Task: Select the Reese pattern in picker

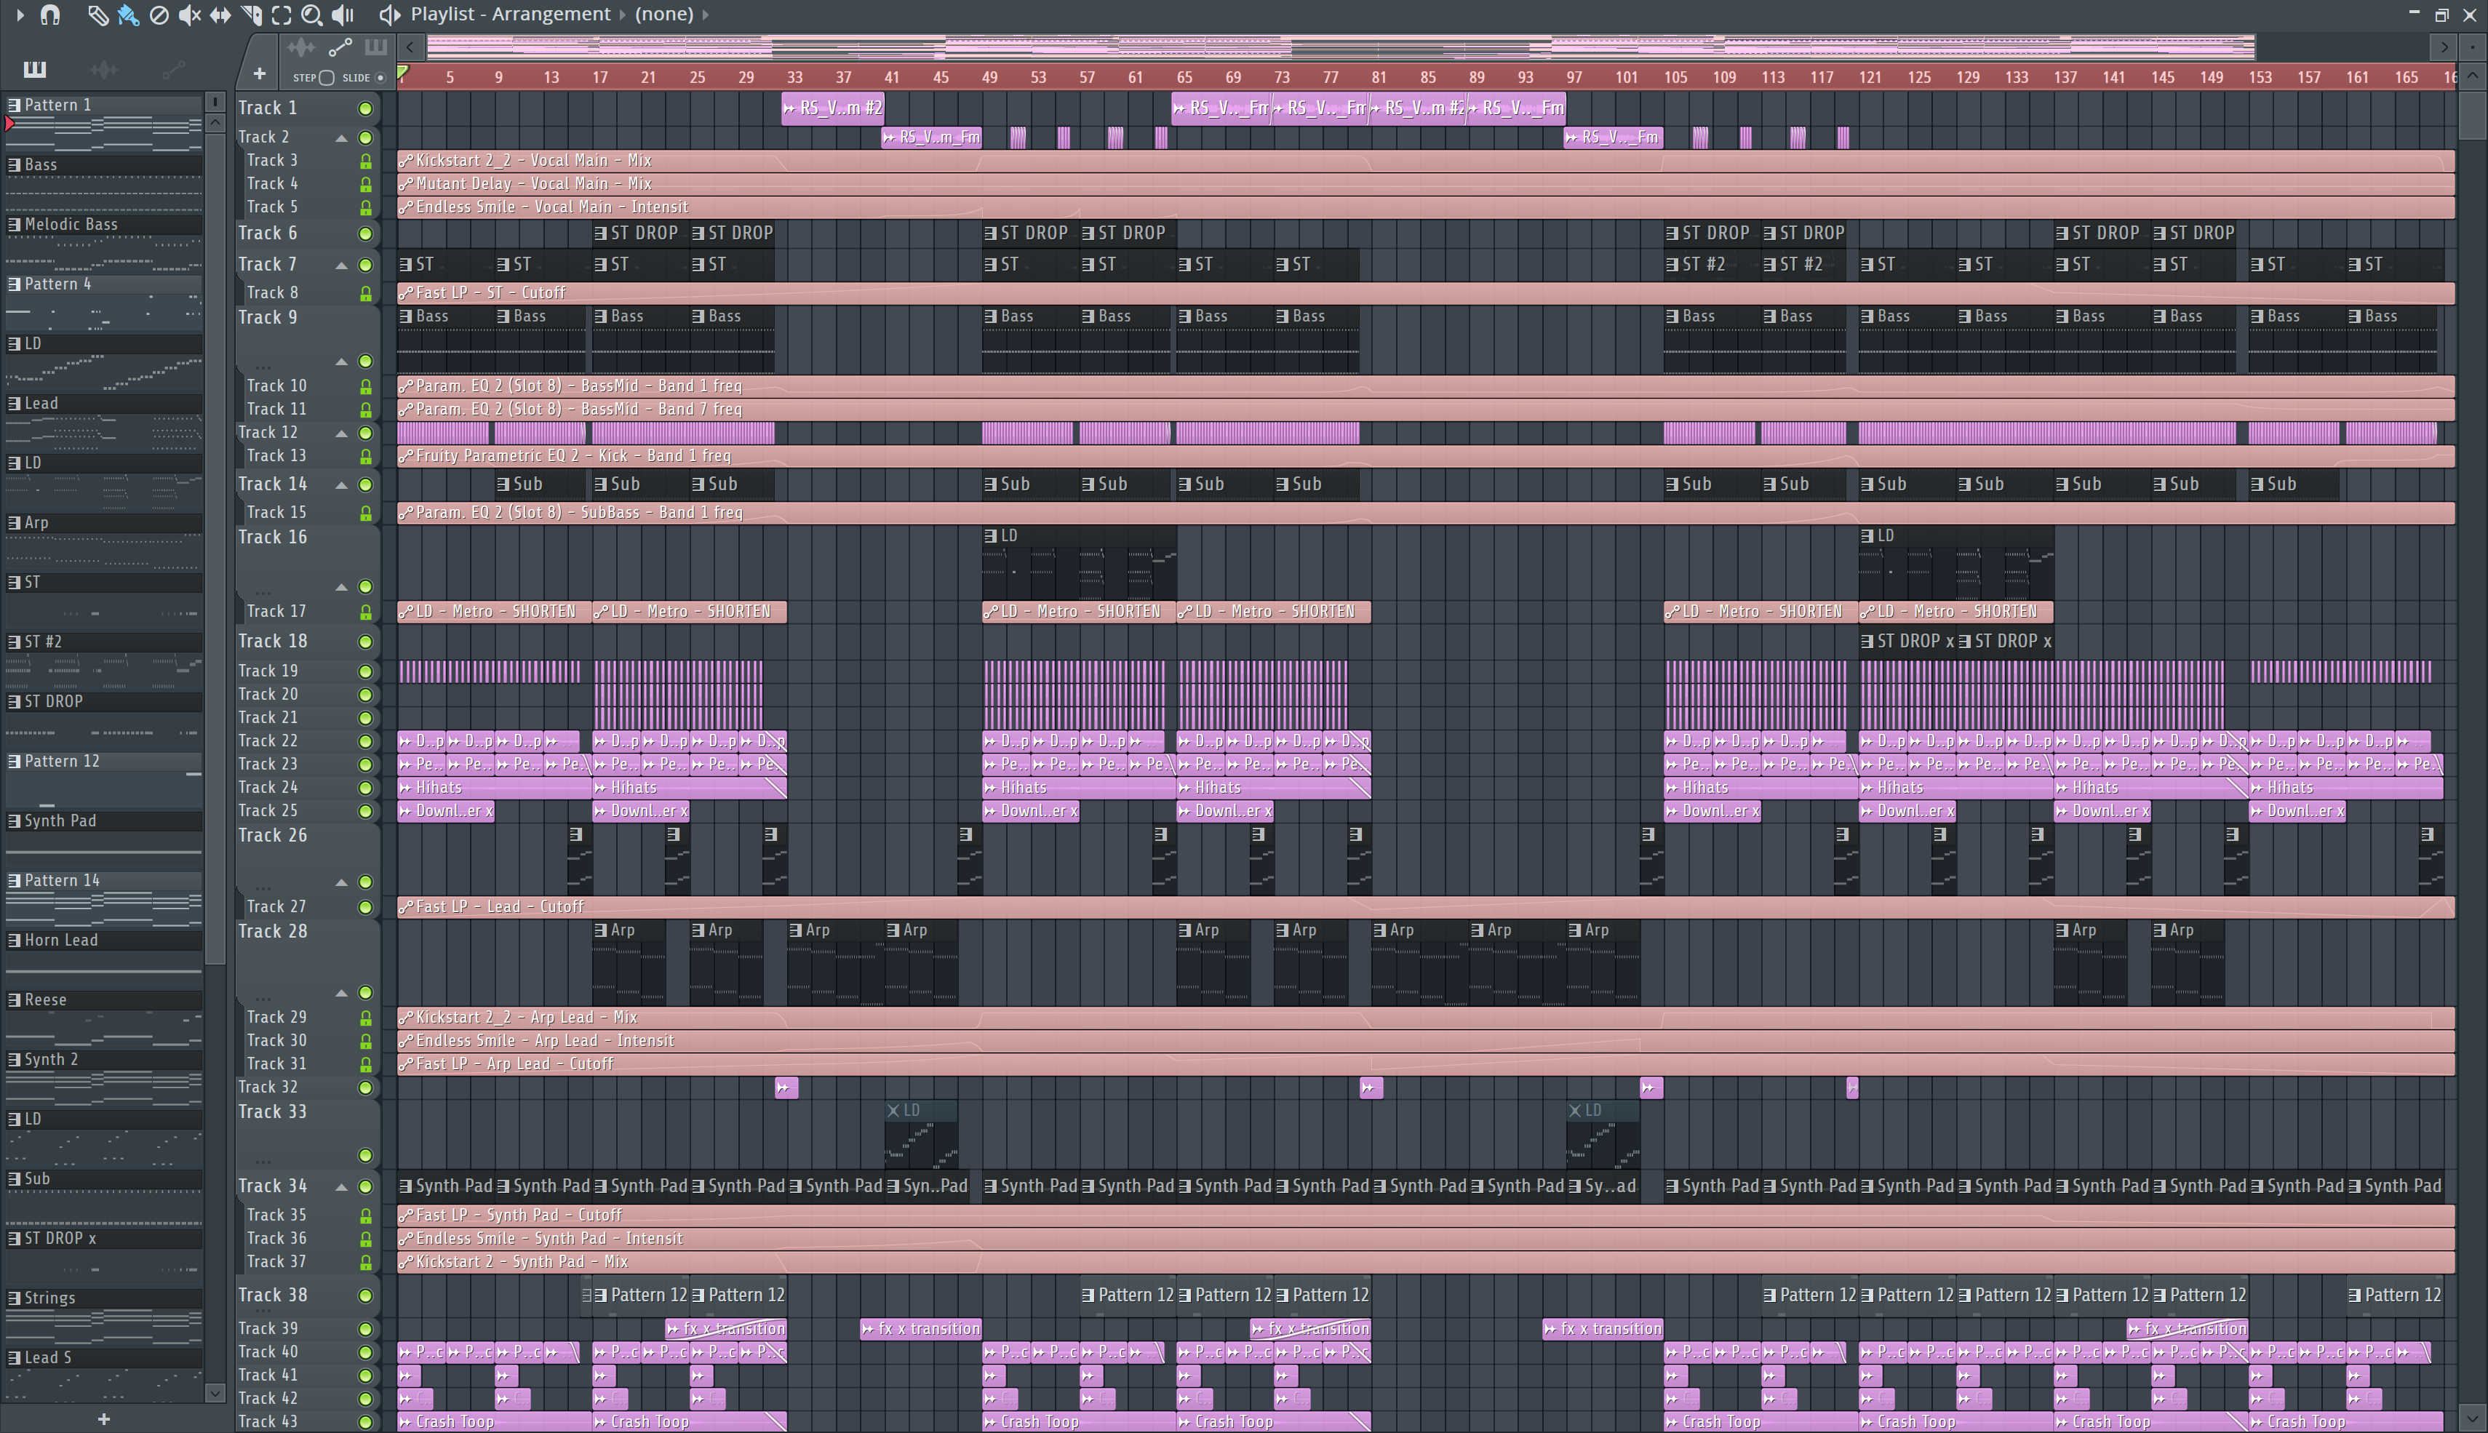Action: point(103,1000)
